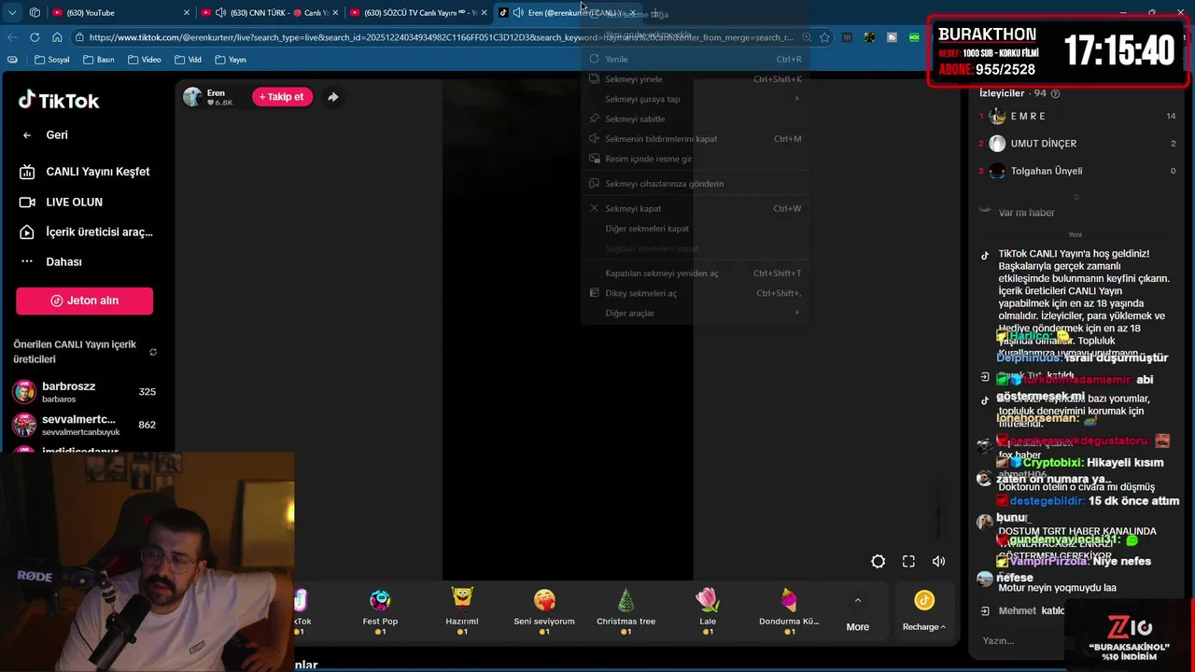Mute the Eren TikTok tab audio
1195x672 pixels.
(518, 12)
